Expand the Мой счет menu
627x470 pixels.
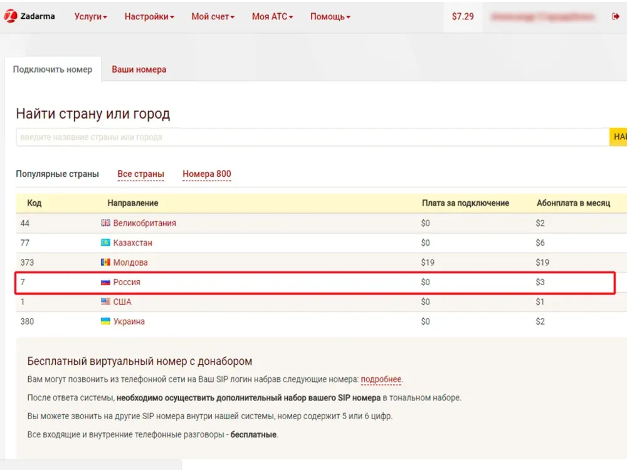click(213, 16)
